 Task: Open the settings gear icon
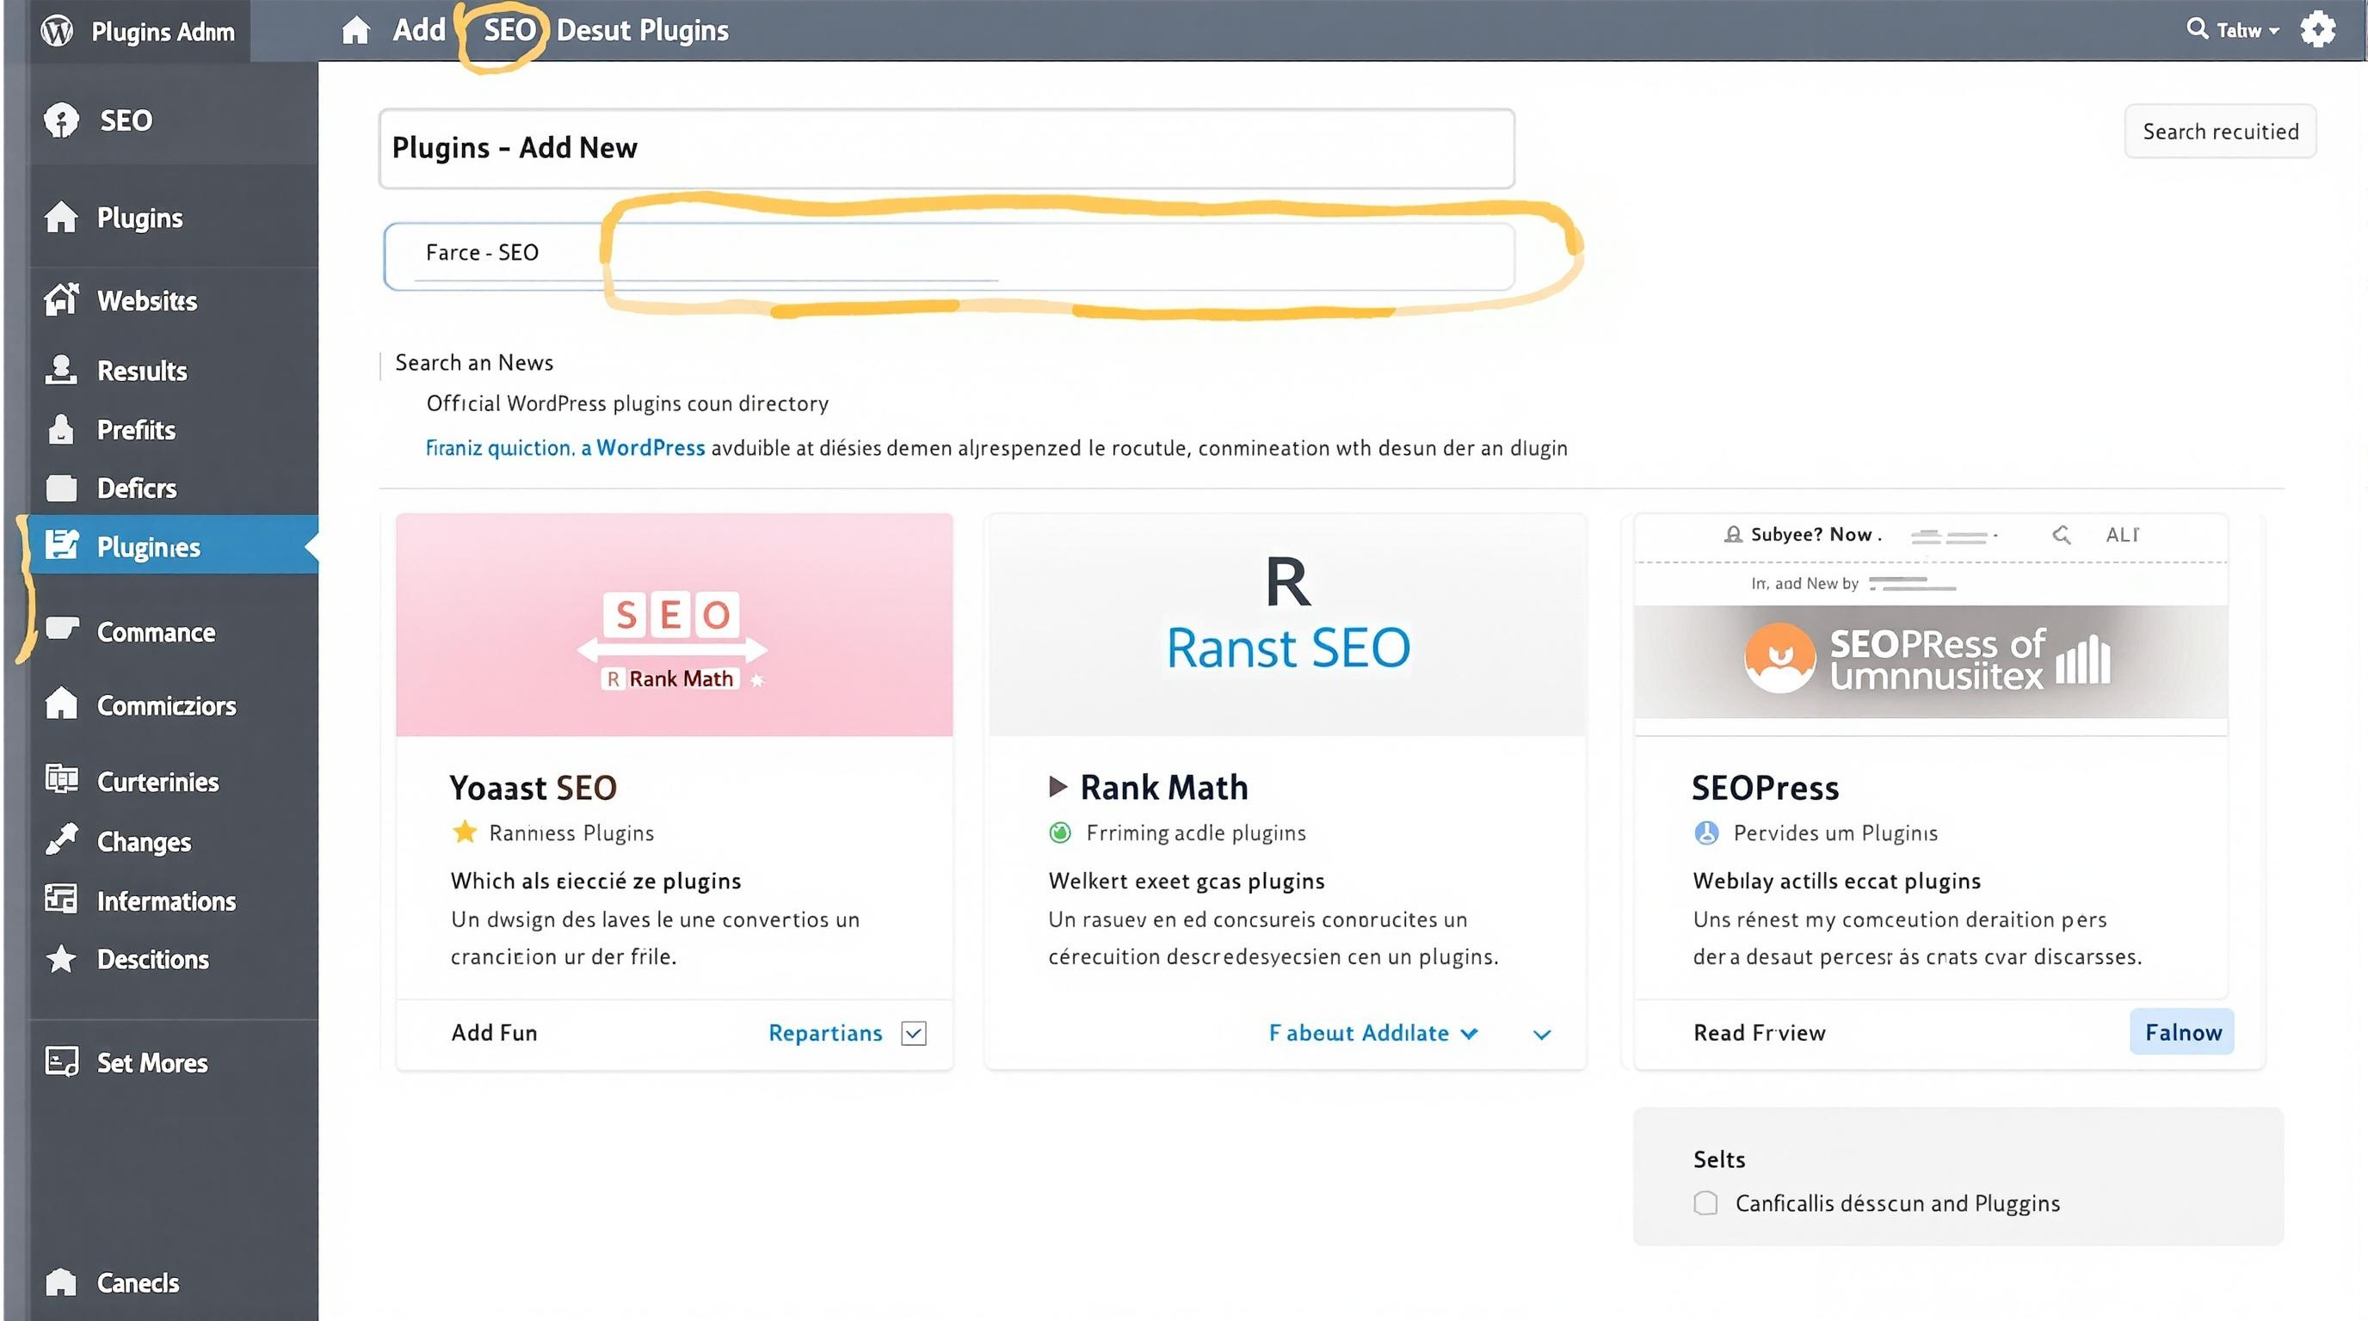[x=2317, y=29]
